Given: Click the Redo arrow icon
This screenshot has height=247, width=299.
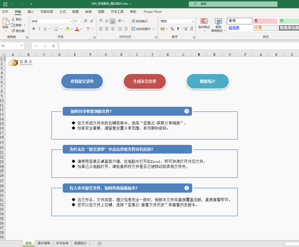Looking at the screenshot, I should pos(22,4).
